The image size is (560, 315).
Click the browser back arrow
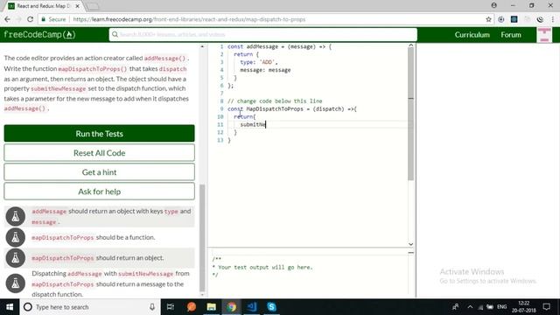click(x=7, y=19)
